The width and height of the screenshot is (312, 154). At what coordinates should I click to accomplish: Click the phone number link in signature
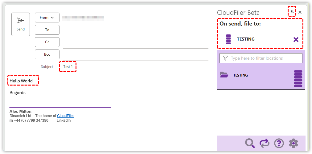31,120
